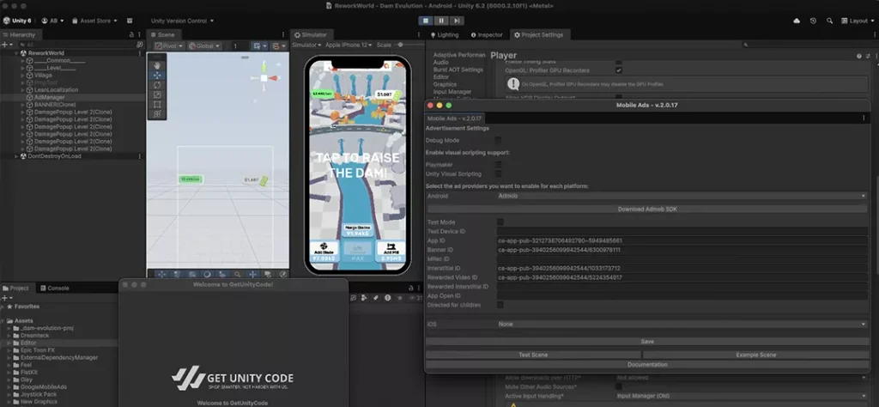This screenshot has width=879, height=407.
Task: Open the Unity Cloud icon
Action: (797, 21)
